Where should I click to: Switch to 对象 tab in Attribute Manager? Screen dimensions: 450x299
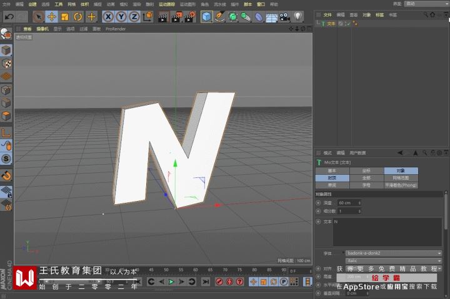[401, 171]
